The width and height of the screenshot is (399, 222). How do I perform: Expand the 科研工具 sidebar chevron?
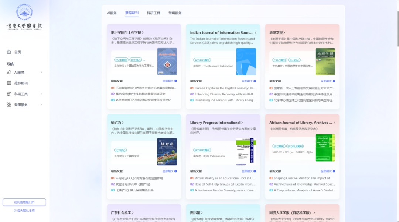pyautogui.click(x=41, y=94)
